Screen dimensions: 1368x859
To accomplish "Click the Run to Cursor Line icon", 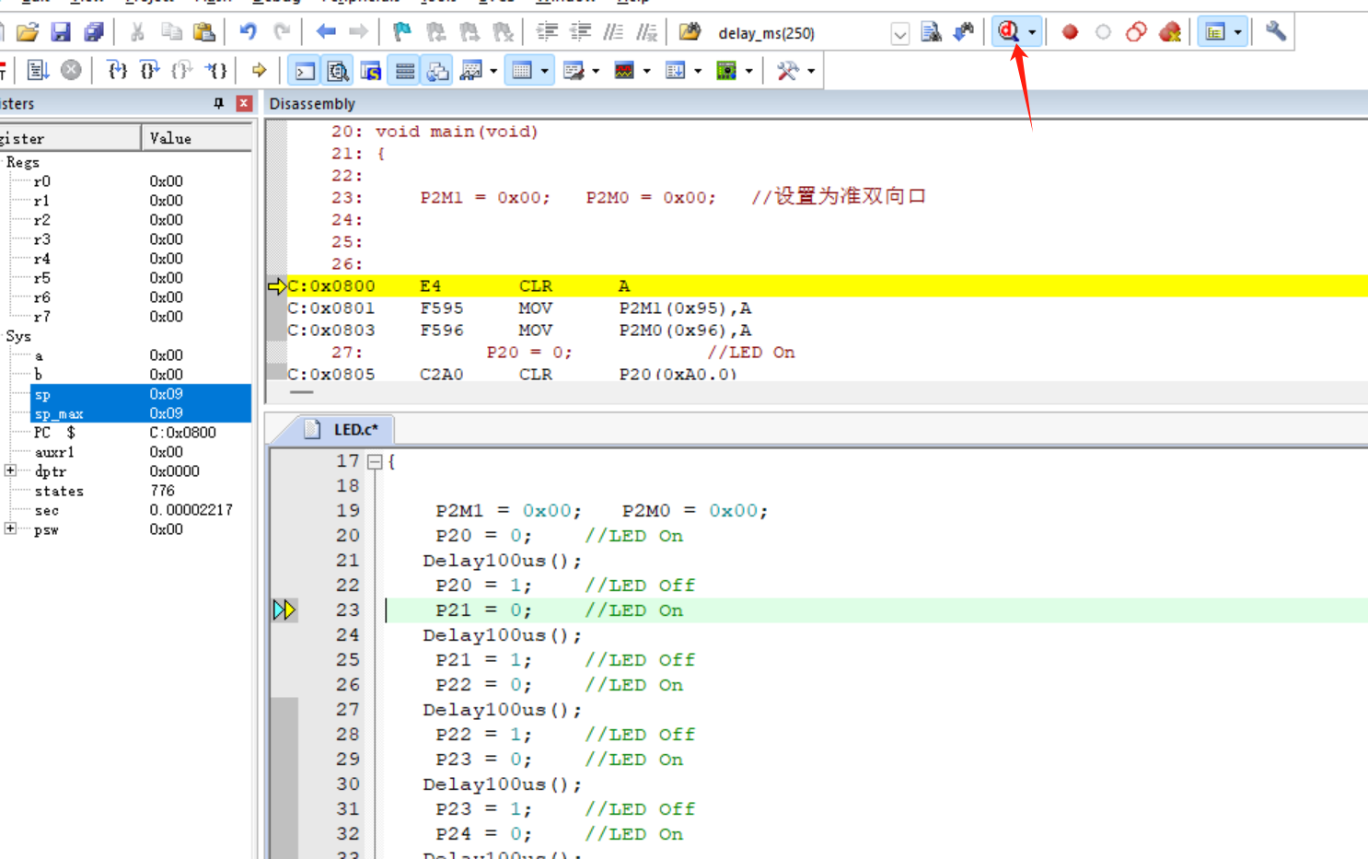I will [216, 70].
